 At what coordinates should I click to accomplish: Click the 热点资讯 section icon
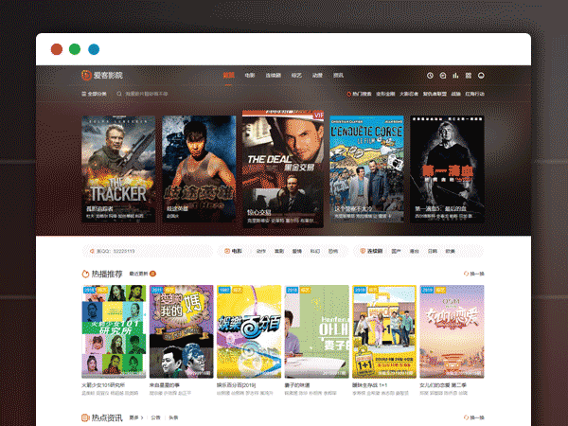(x=86, y=417)
